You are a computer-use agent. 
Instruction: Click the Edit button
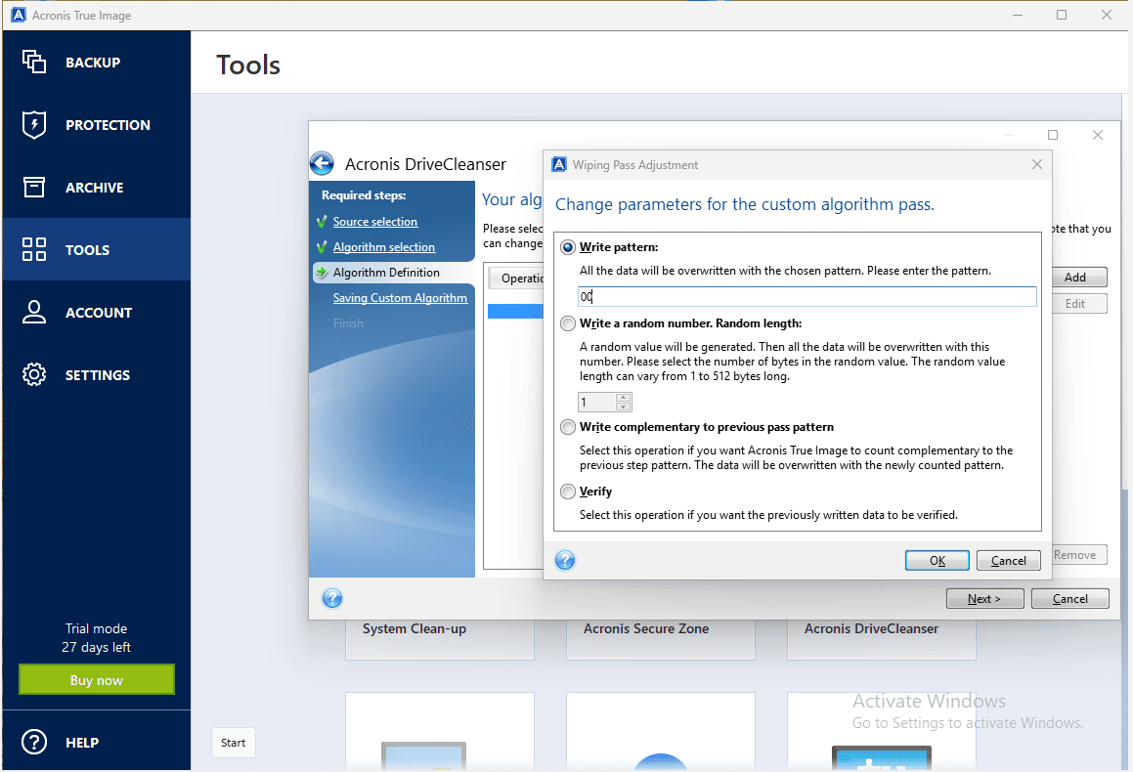(x=1078, y=303)
